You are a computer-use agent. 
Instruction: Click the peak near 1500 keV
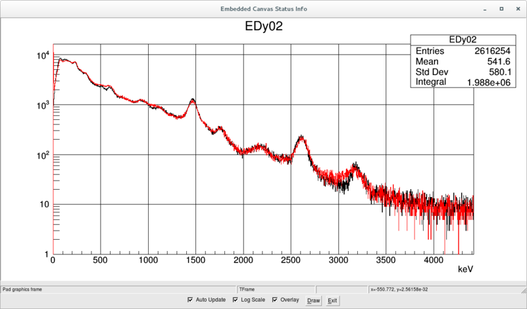pos(193,99)
